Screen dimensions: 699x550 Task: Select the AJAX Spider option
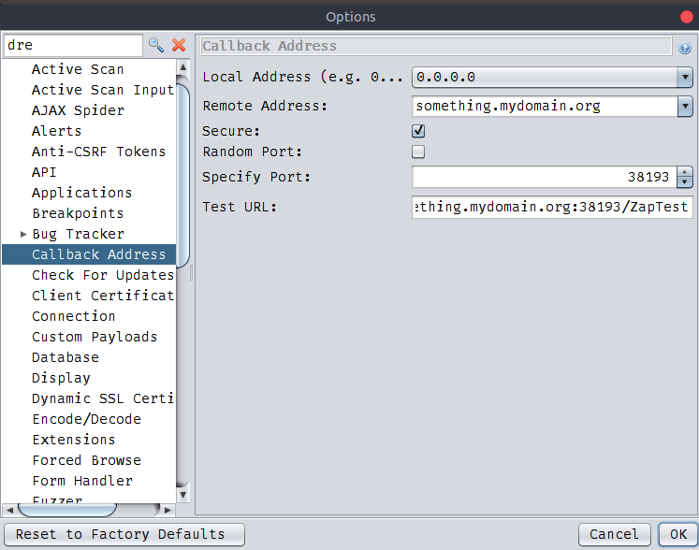[x=78, y=110]
